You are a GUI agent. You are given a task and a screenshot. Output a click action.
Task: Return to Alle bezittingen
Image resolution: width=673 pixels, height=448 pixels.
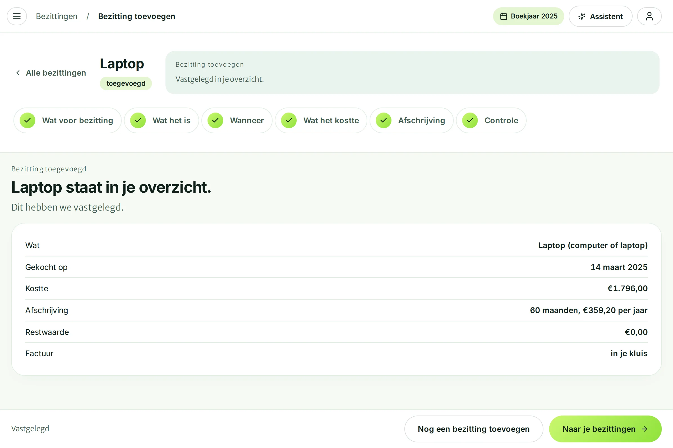click(x=51, y=73)
